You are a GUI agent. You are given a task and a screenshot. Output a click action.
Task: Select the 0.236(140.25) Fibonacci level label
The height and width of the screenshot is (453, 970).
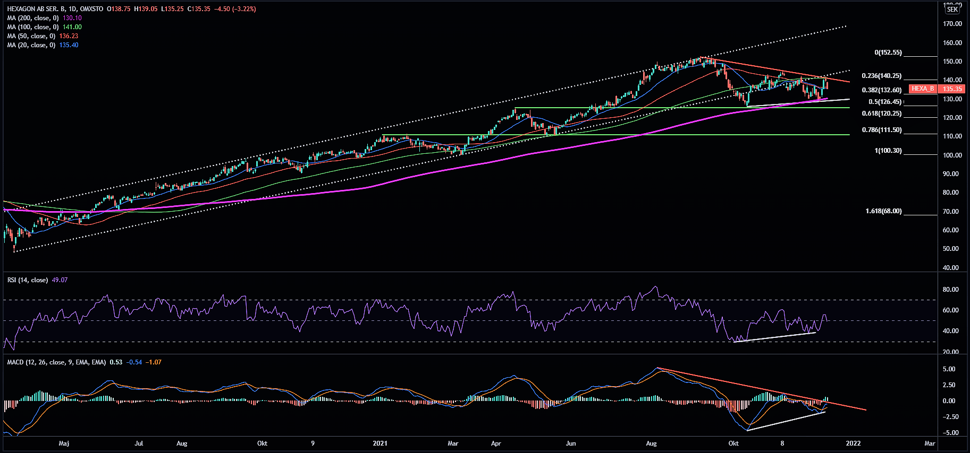(881, 76)
